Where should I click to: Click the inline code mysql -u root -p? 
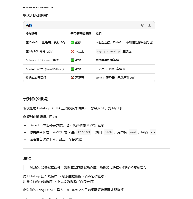click(x=109, y=51)
